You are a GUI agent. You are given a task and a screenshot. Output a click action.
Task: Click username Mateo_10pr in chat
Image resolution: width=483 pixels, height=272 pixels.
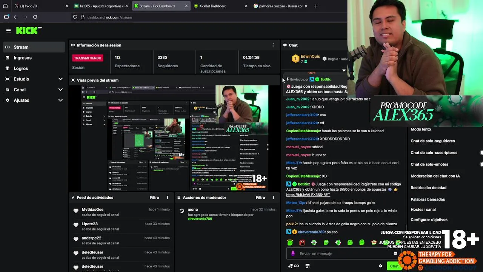tap(296, 203)
